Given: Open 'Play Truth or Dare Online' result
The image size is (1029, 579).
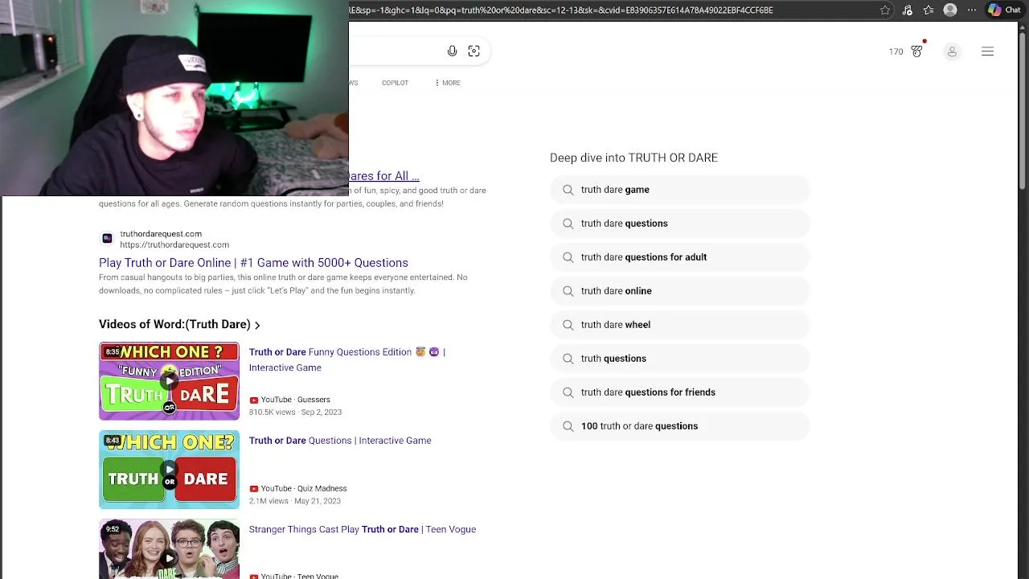Looking at the screenshot, I should pos(253,262).
